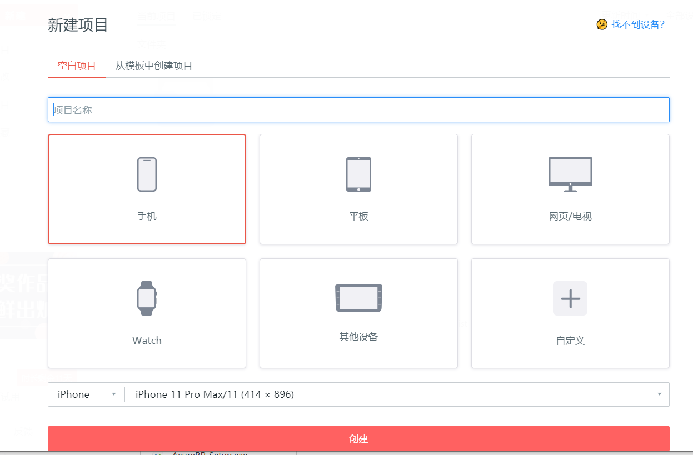Click the 自定义 label text
693x455 pixels.
click(570, 341)
